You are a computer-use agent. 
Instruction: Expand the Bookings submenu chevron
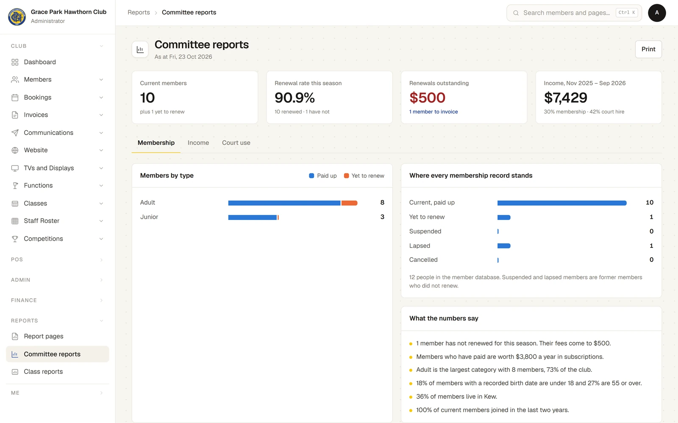click(101, 97)
